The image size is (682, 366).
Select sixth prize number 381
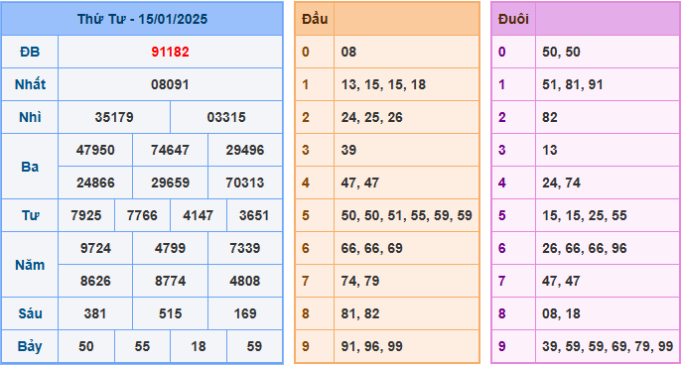[x=95, y=313]
